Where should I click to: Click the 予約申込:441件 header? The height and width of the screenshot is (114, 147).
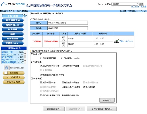[x=14, y=48]
